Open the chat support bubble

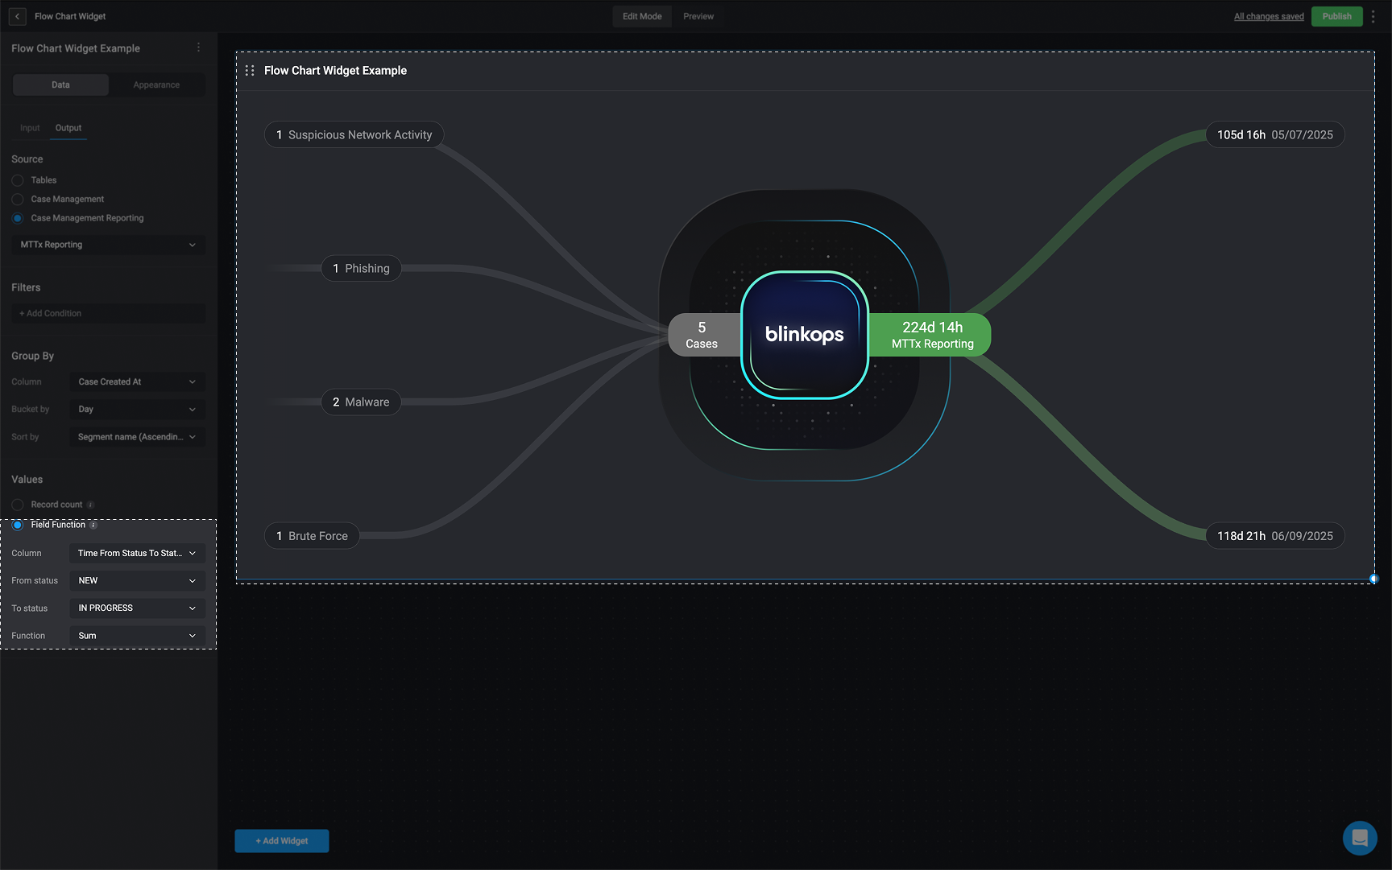tap(1360, 838)
